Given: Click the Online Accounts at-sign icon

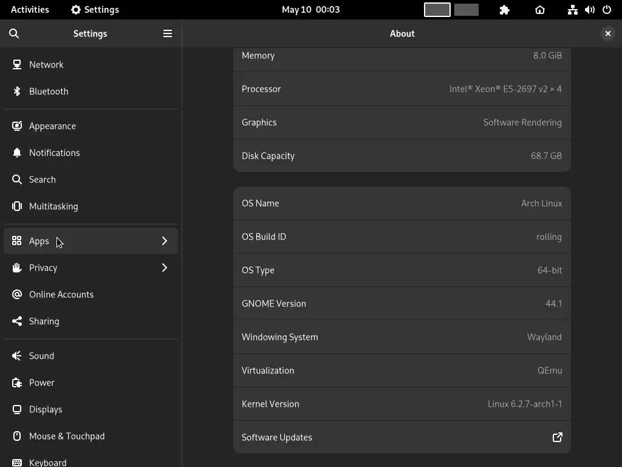Looking at the screenshot, I should [x=16, y=294].
